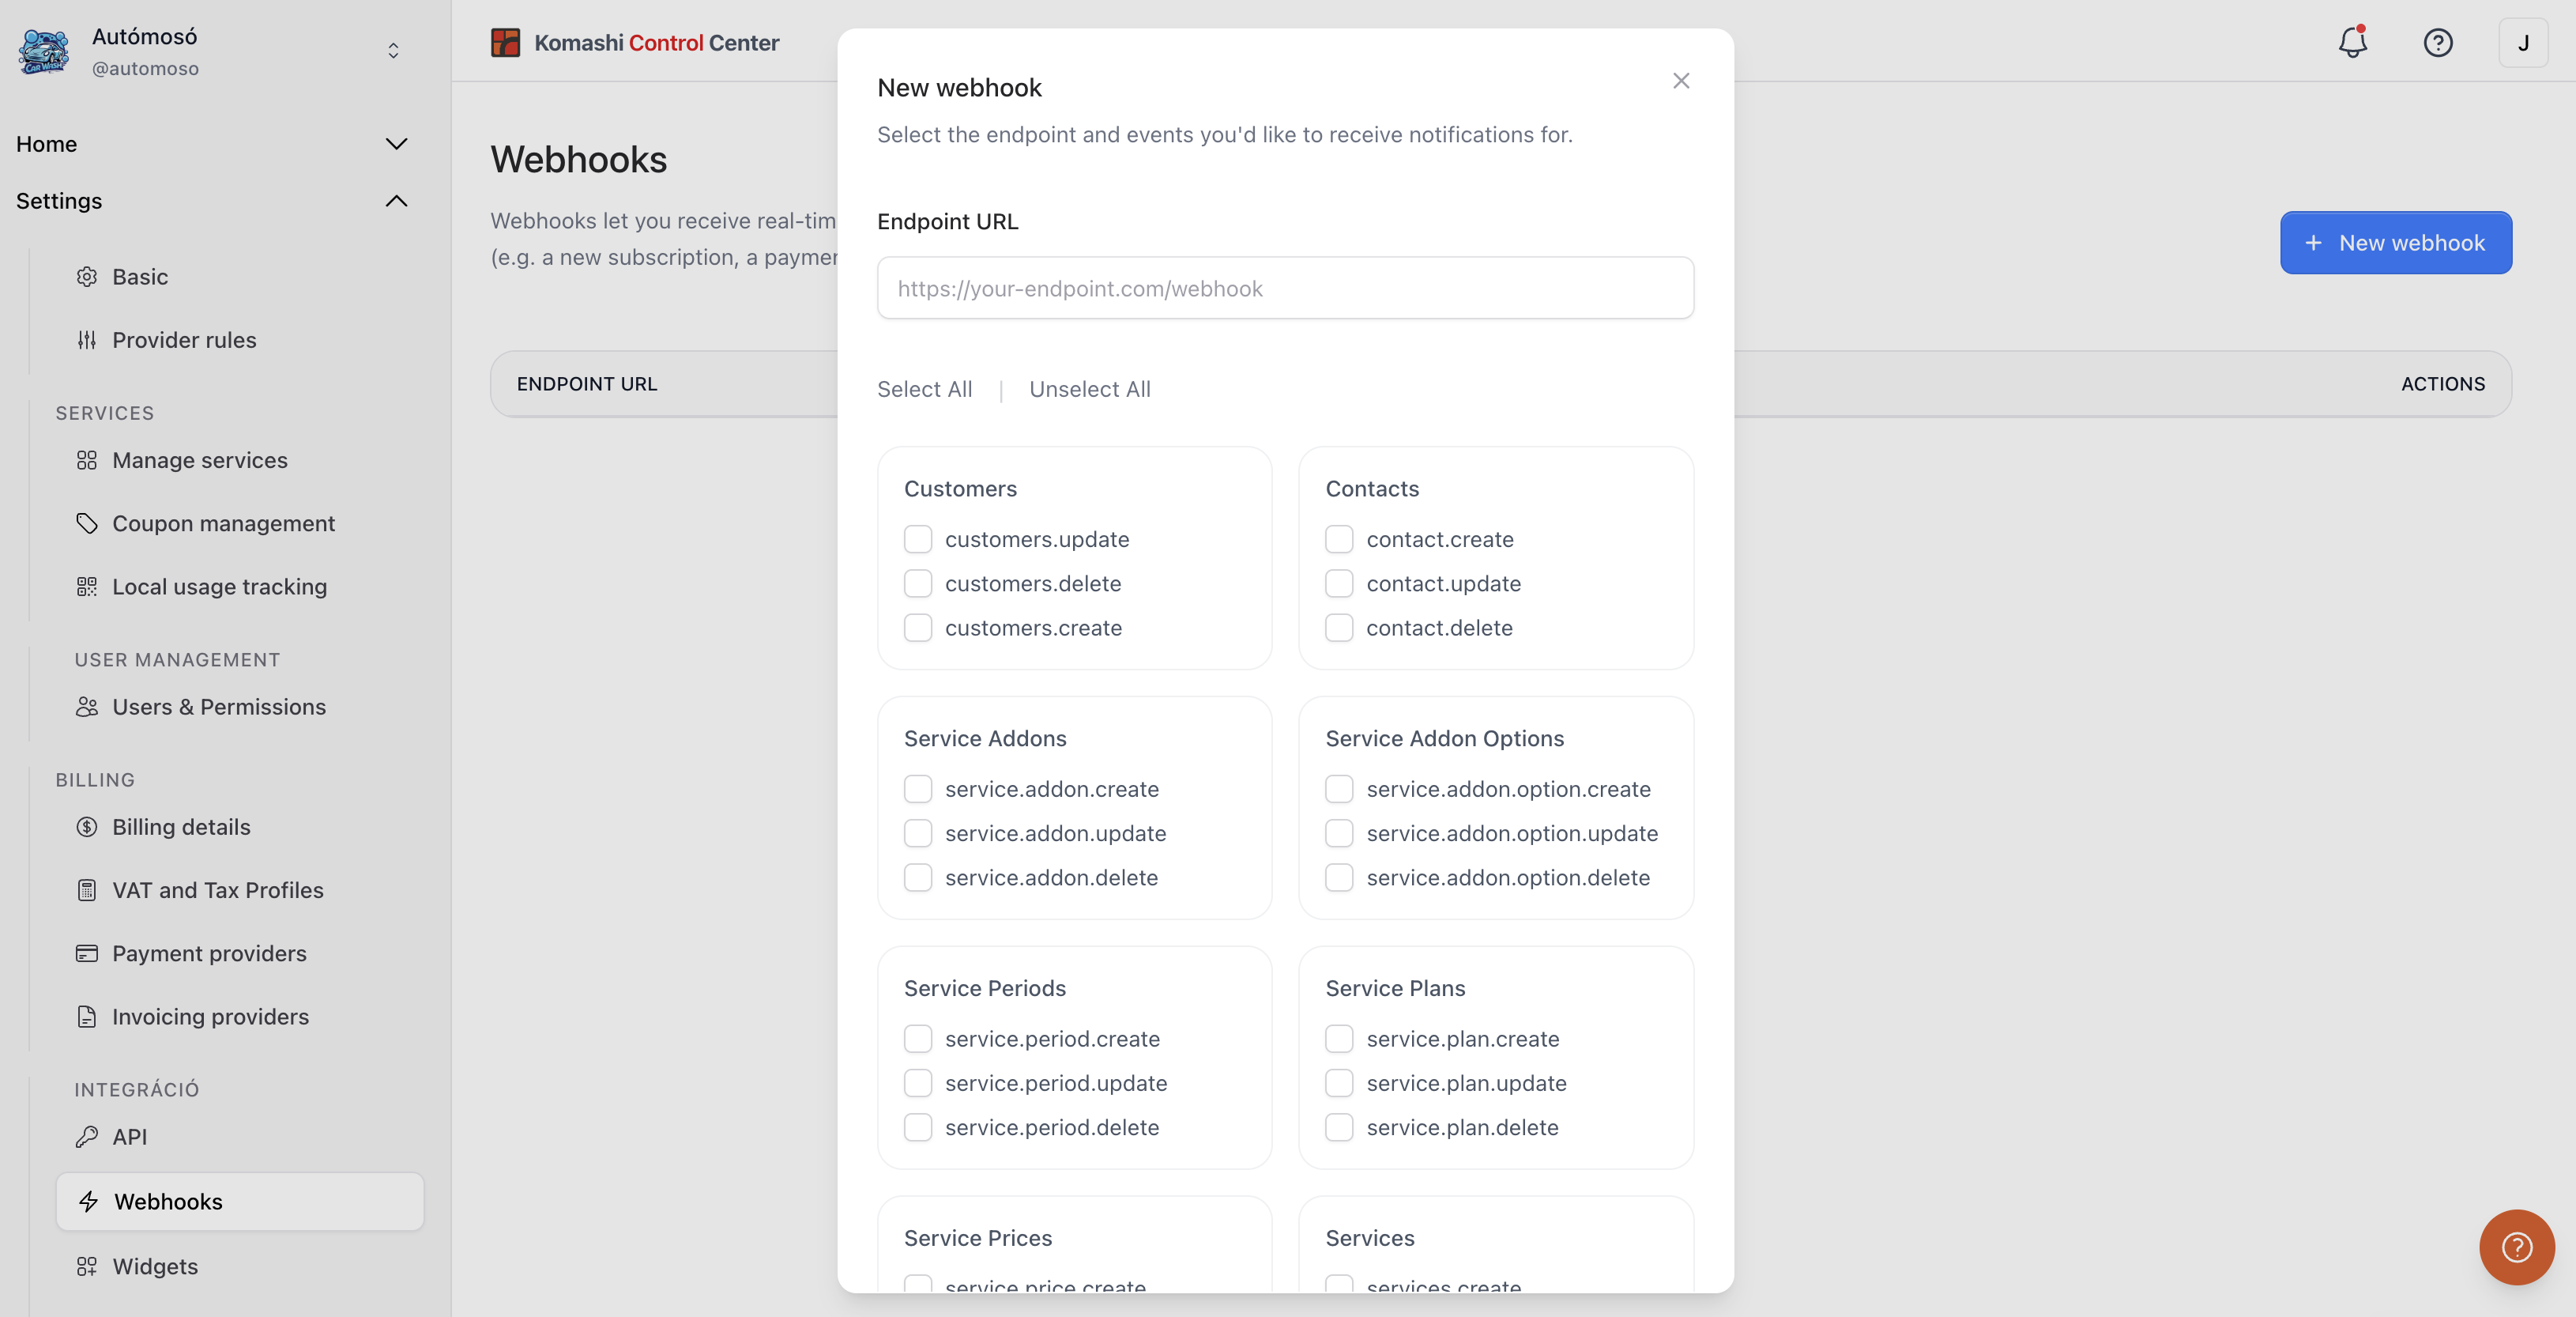Open Users & Permissions
2576x1317 pixels.
(x=219, y=707)
